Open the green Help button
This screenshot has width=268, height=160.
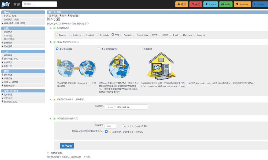coord(226,4)
